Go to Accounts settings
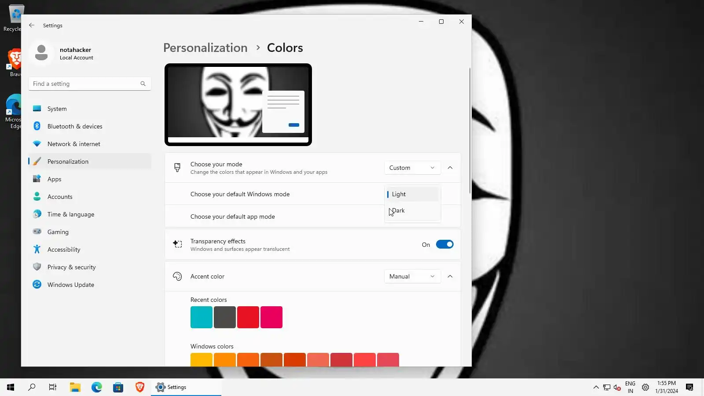The image size is (704, 396). click(90, 197)
